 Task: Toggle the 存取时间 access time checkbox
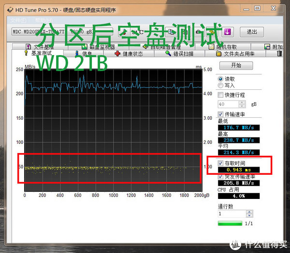point(220,163)
